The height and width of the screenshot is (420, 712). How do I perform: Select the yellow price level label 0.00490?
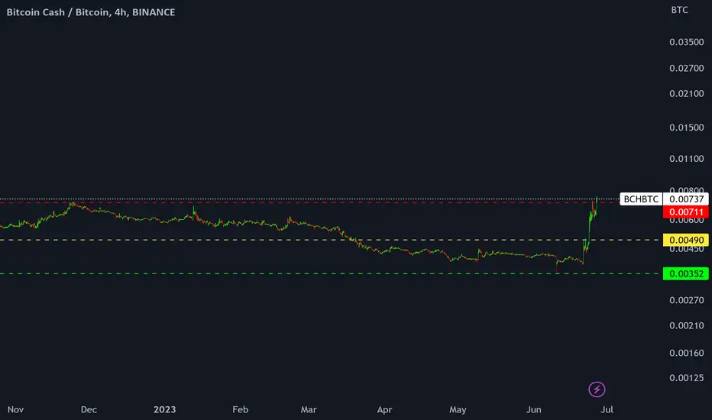coord(686,240)
